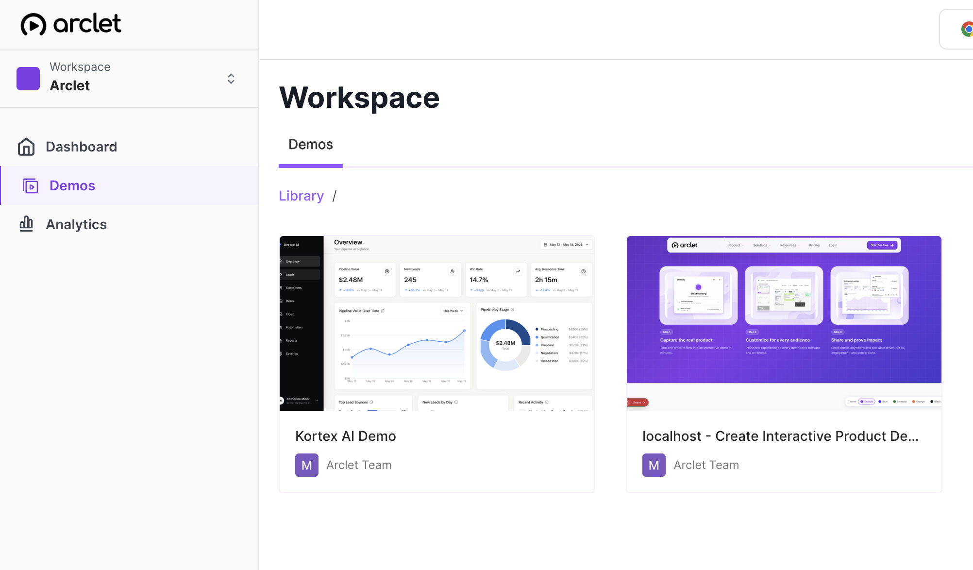Image resolution: width=973 pixels, height=570 pixels.
Task: Click the M avatar under Kortex AI Demo
Action: (x=307, y=465)
